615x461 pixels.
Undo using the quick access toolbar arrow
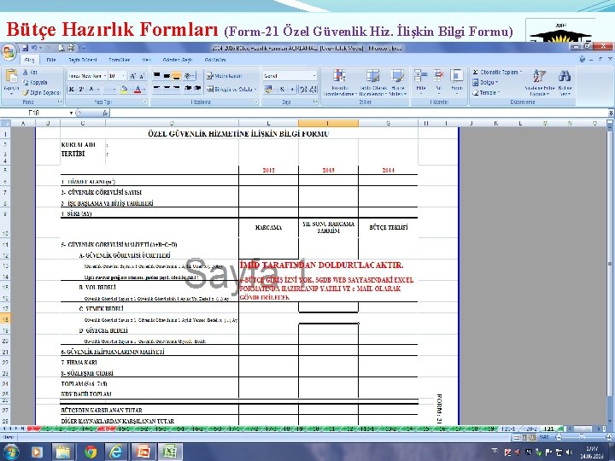coord(34,48)
